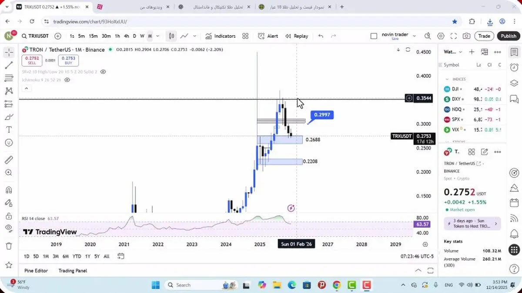Viewport: 522px width, 293px height.
Task: Add symbol to compare with plus
Action: [58, 36]
